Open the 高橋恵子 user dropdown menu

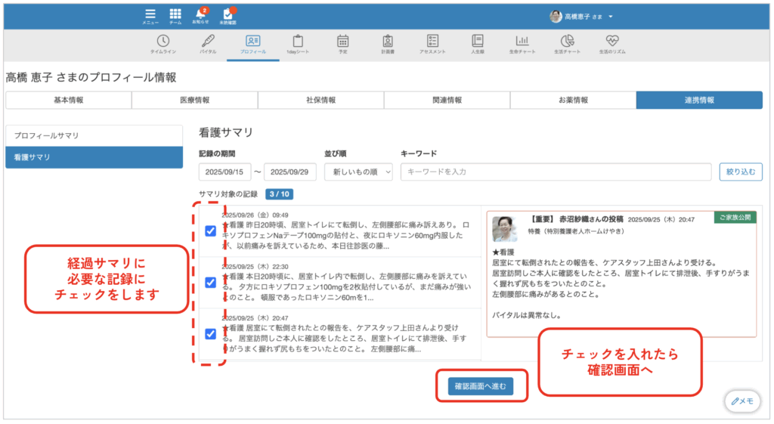coord(582,16)
